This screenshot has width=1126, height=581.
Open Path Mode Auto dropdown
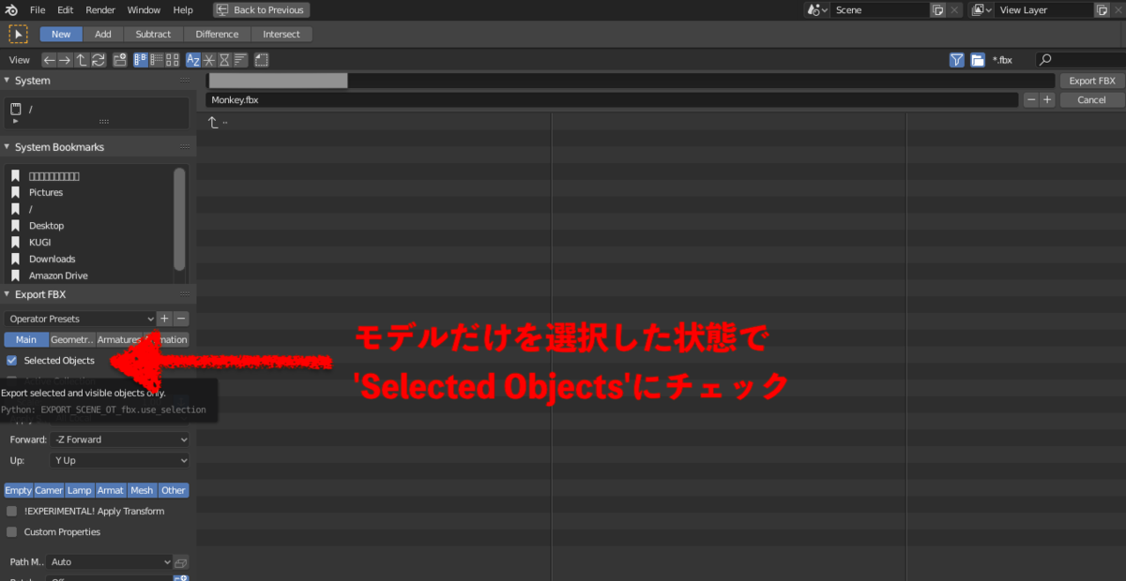click(x=110, y=562)
